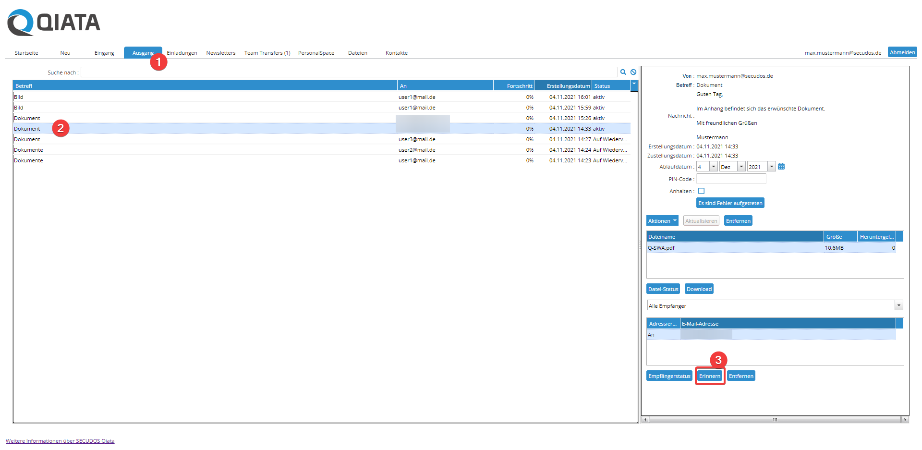
Task: Click the QIATA logo
Action: pos(54,23)
